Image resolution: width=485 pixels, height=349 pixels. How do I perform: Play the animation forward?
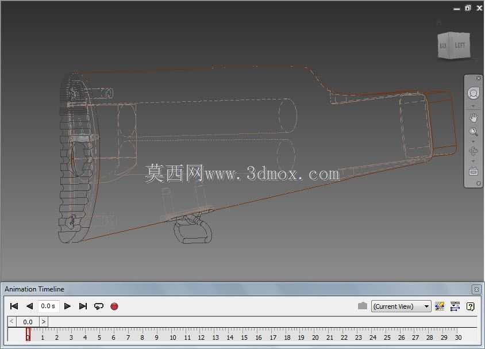[x=67, y=306]
